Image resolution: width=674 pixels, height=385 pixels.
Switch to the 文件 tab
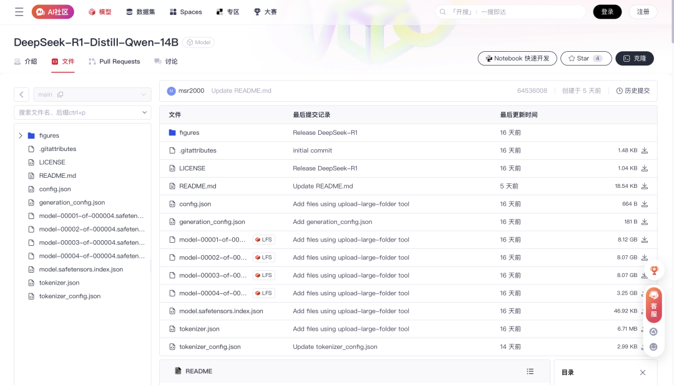pos(63,61)
